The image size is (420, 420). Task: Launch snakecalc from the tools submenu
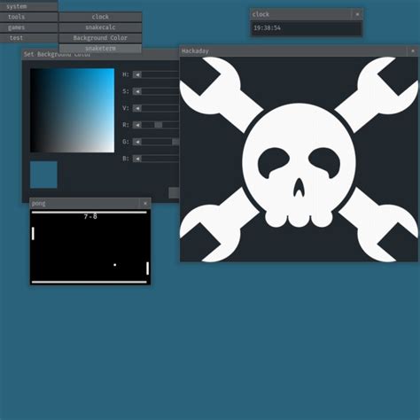100,27
